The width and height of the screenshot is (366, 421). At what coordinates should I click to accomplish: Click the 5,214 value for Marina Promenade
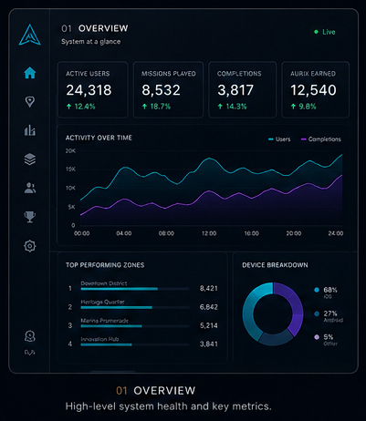coord(209,325)
